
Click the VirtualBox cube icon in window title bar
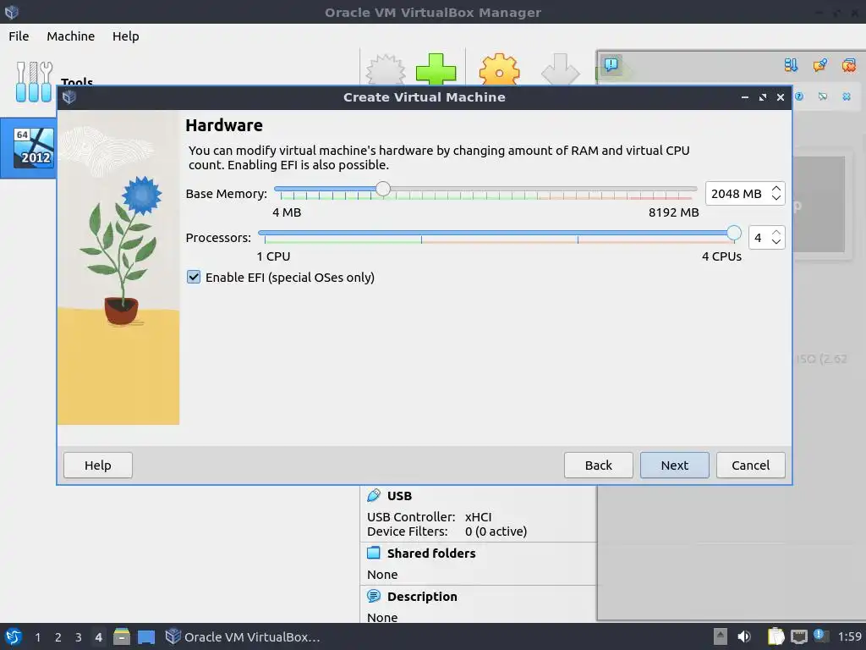(x=12, y=12)
